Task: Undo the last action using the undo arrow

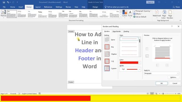Action: coord(8,2)
